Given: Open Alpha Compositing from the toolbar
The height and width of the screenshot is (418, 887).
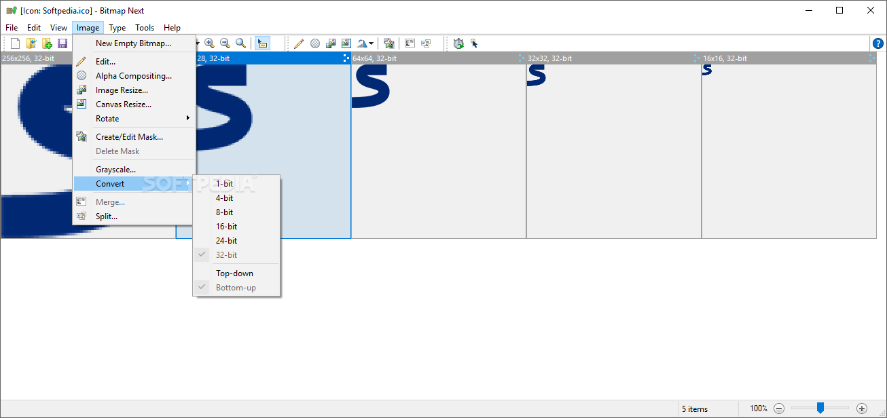Looking at the screenshot, I should coord(315,43).
